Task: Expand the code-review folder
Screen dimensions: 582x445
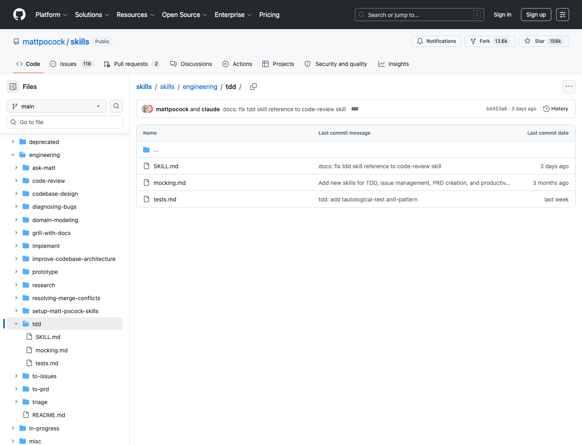Action: (x=16, y=181)
